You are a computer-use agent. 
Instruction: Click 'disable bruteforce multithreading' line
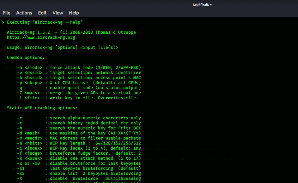tap(79, 179)
